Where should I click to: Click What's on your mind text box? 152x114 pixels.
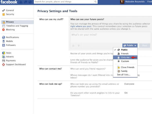pos(110,37)
